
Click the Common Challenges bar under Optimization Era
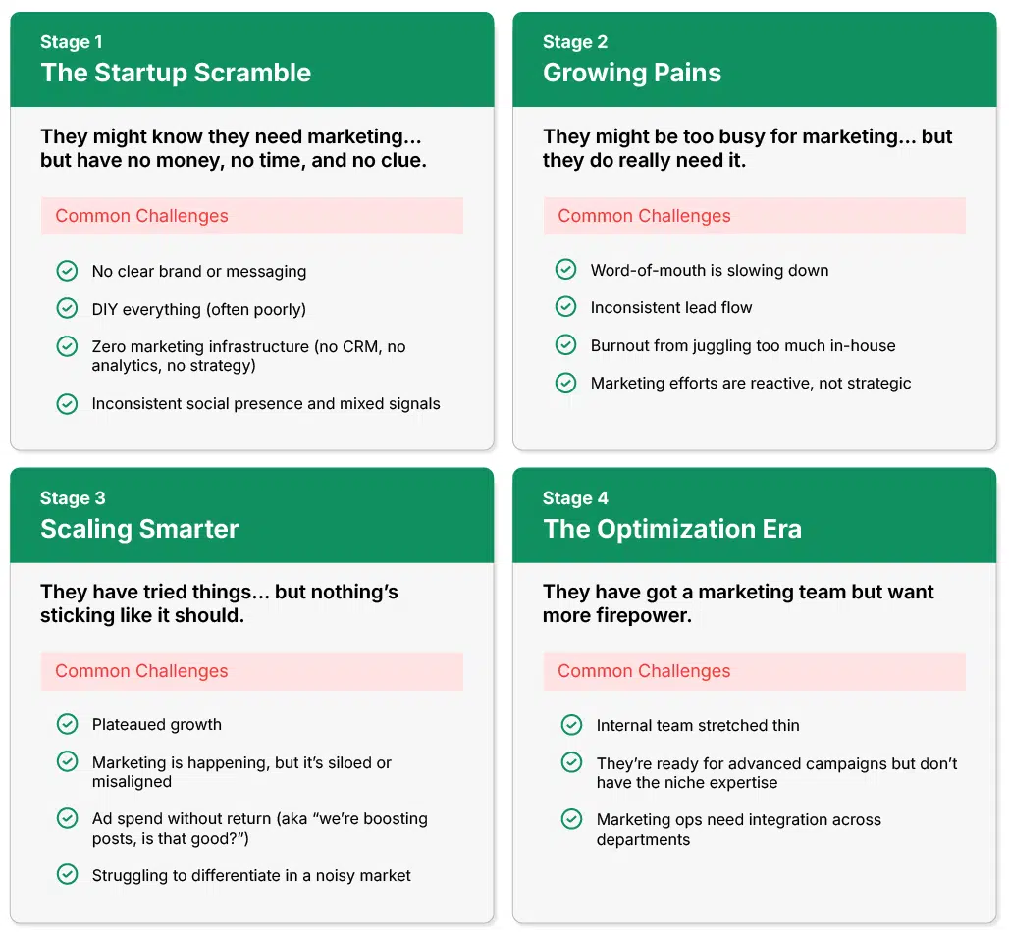754,671
